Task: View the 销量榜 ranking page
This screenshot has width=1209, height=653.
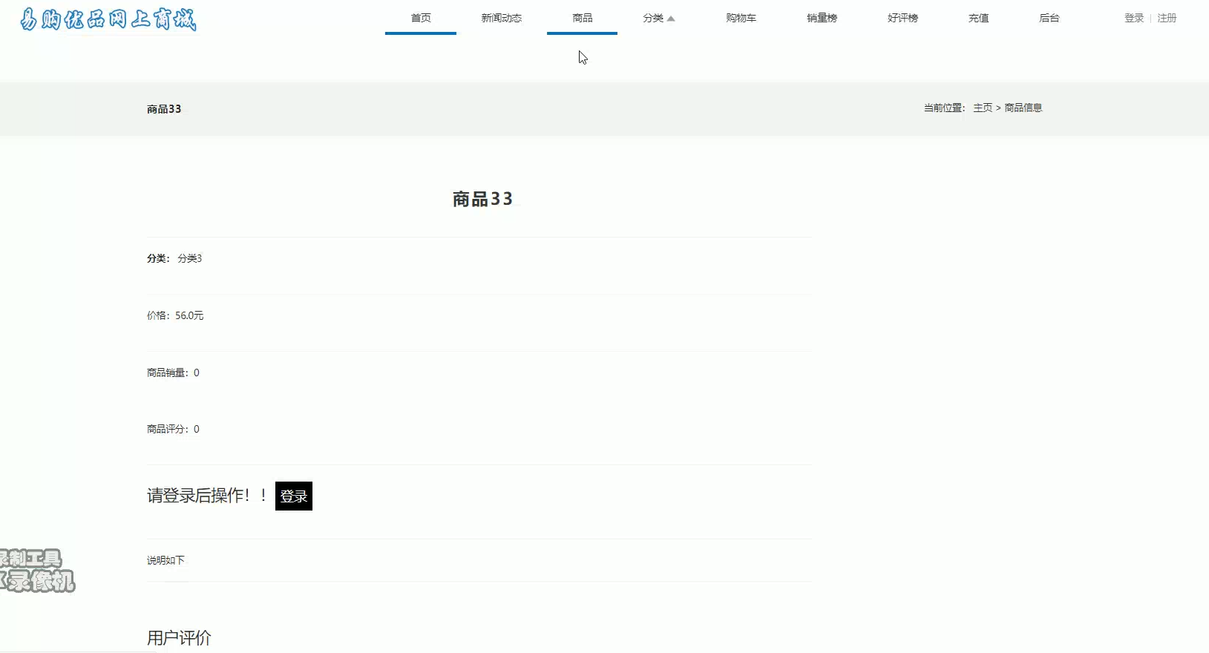Action: [822, 18]
